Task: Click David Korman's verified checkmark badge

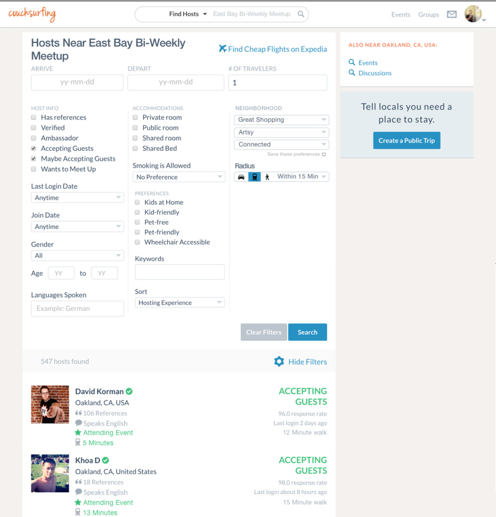Action: coord(129,391)
